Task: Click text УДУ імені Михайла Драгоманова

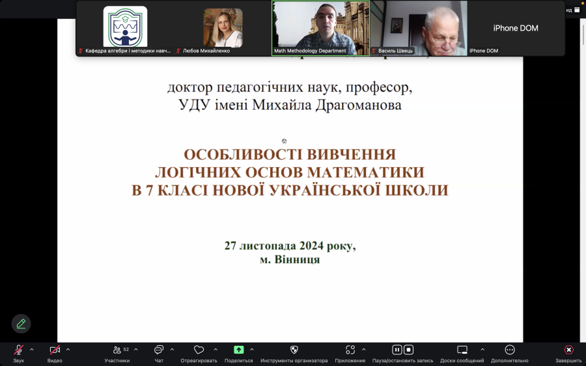Action: [x=290, y=105]
